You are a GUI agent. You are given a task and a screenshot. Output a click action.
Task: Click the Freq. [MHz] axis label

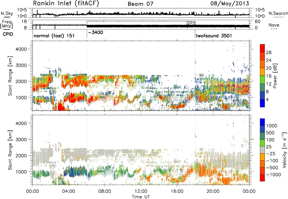6,24
